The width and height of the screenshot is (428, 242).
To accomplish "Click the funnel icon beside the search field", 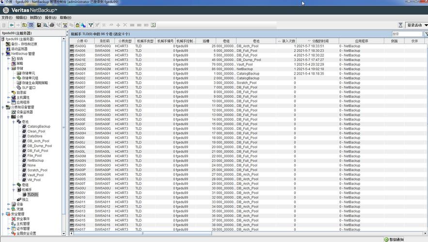I will point(426,34).
